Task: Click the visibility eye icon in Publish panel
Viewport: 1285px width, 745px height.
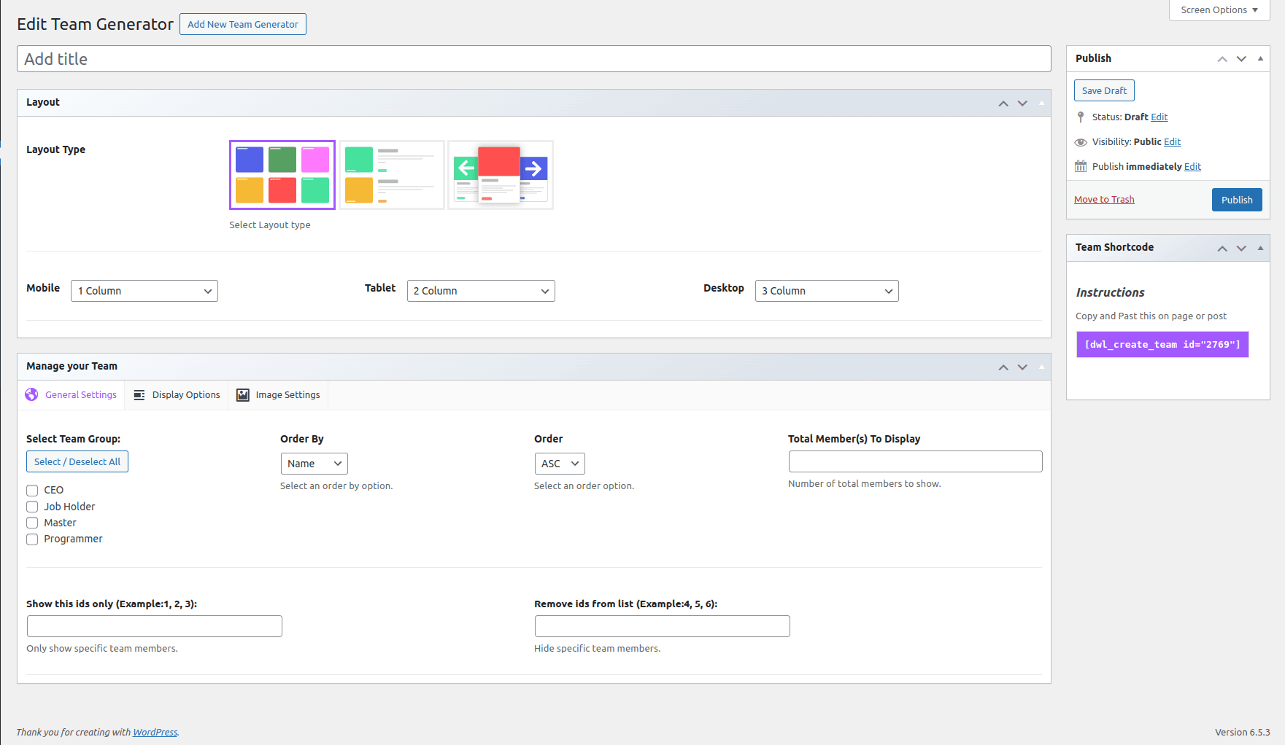Action: tap(1081, 142)
